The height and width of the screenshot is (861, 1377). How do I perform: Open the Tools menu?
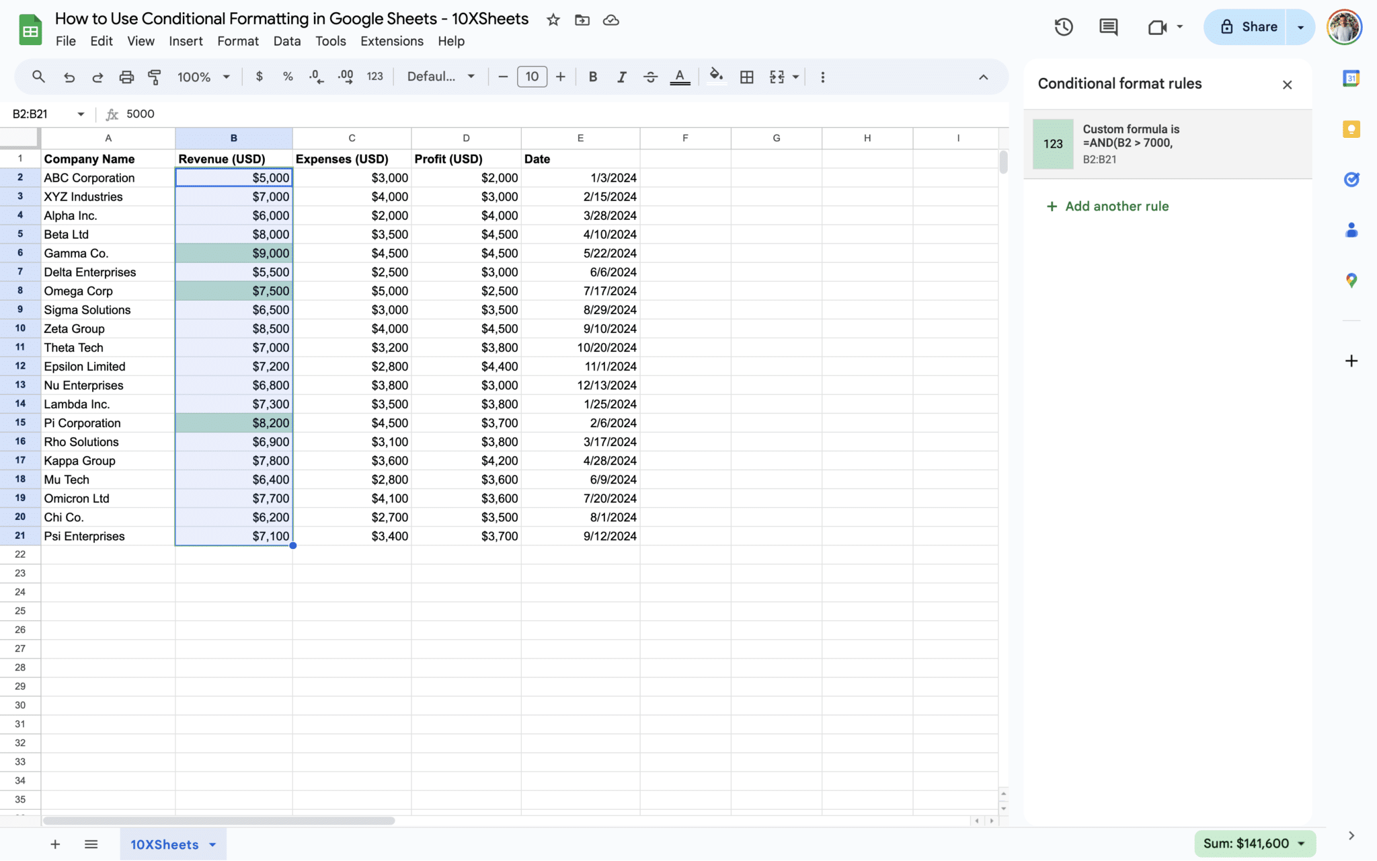331,41
